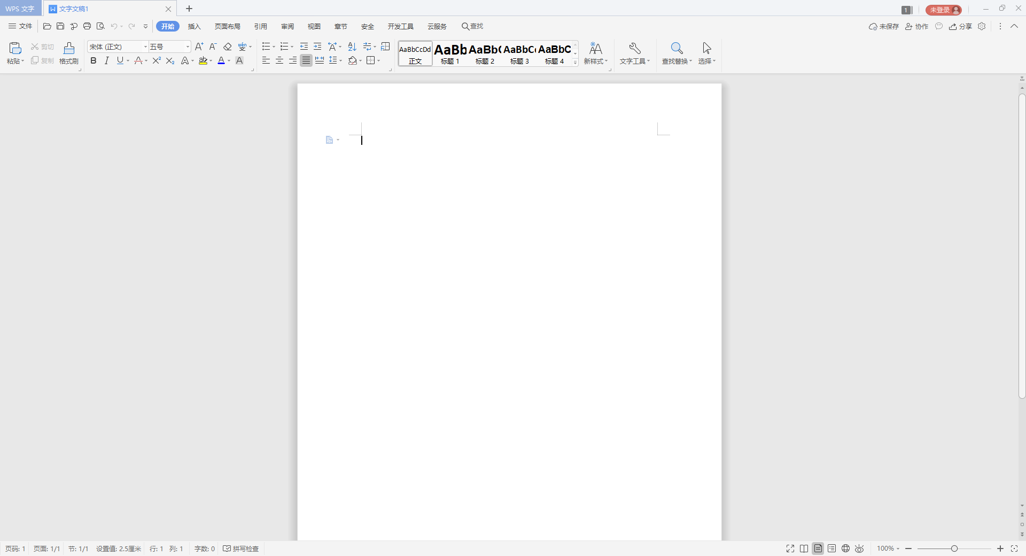Increase font size with A+ icon

[199, 47]
